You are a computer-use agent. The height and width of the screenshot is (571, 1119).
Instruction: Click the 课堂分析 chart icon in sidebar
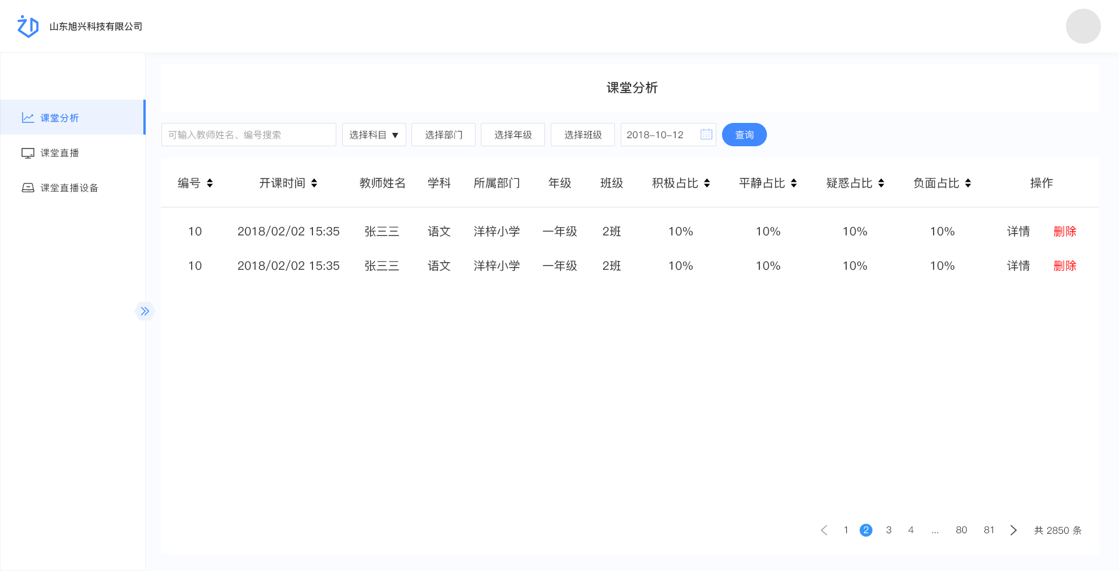(28, 118)
